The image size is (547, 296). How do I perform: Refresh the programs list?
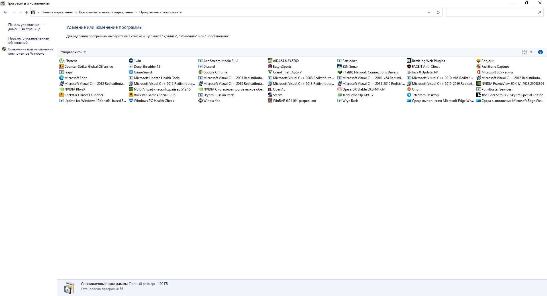(x=438, y=12)
